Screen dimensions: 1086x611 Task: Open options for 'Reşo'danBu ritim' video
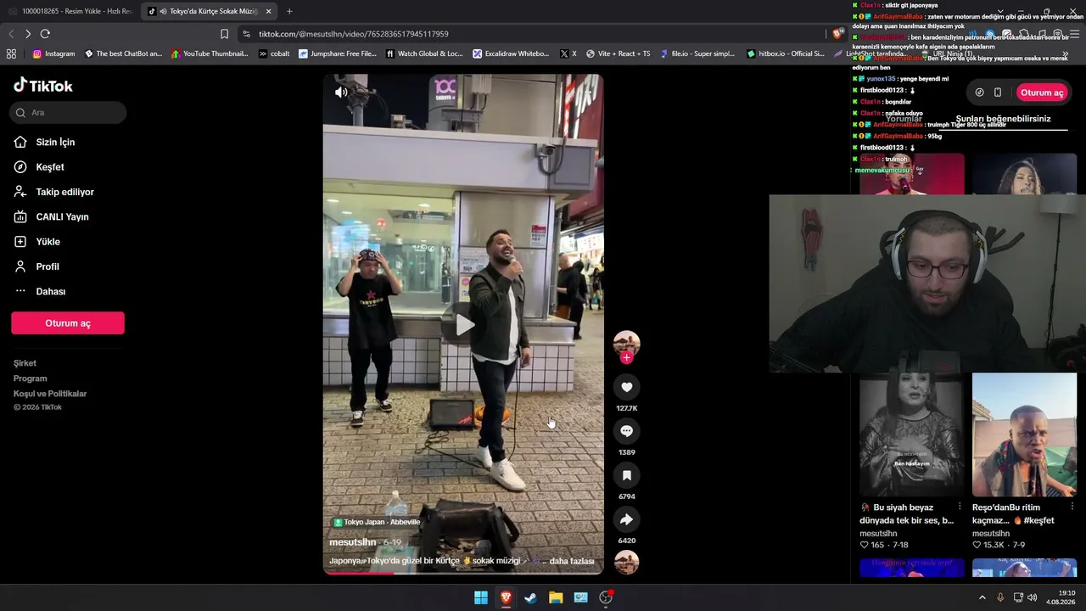coord(1072,507)
